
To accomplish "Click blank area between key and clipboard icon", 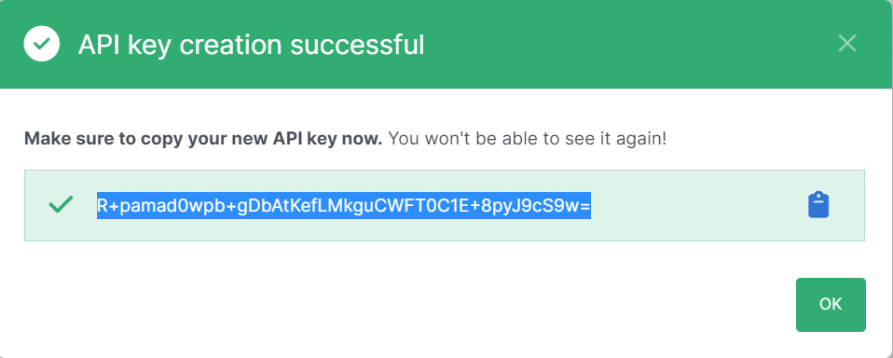I will (x=699, y=205).
